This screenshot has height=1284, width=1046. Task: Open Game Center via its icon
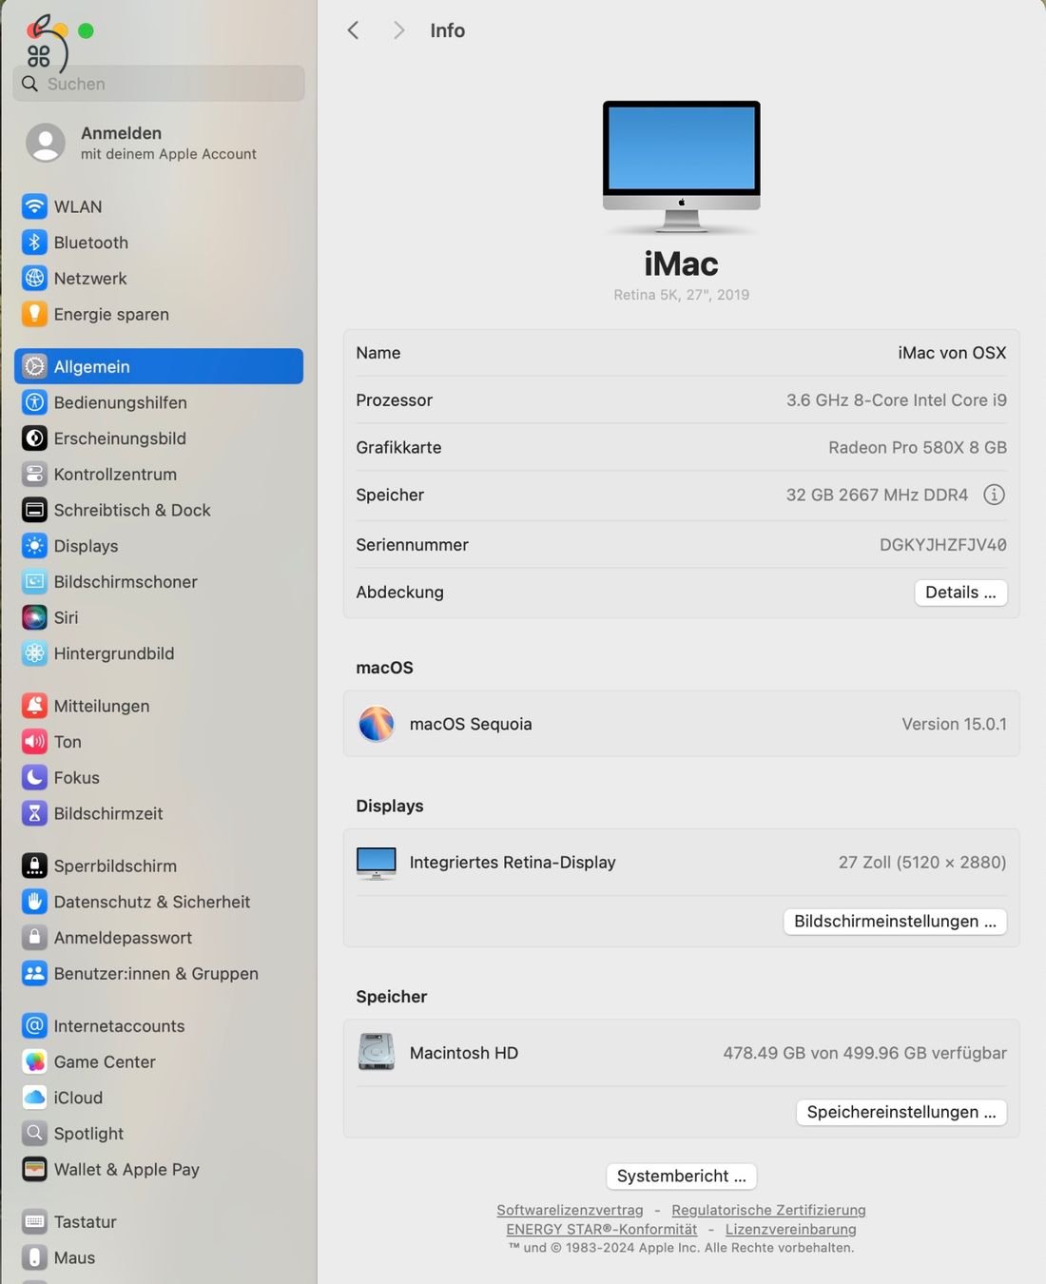point(34,1061)
